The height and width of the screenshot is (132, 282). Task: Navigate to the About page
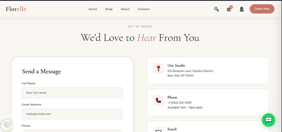point(125,9)
